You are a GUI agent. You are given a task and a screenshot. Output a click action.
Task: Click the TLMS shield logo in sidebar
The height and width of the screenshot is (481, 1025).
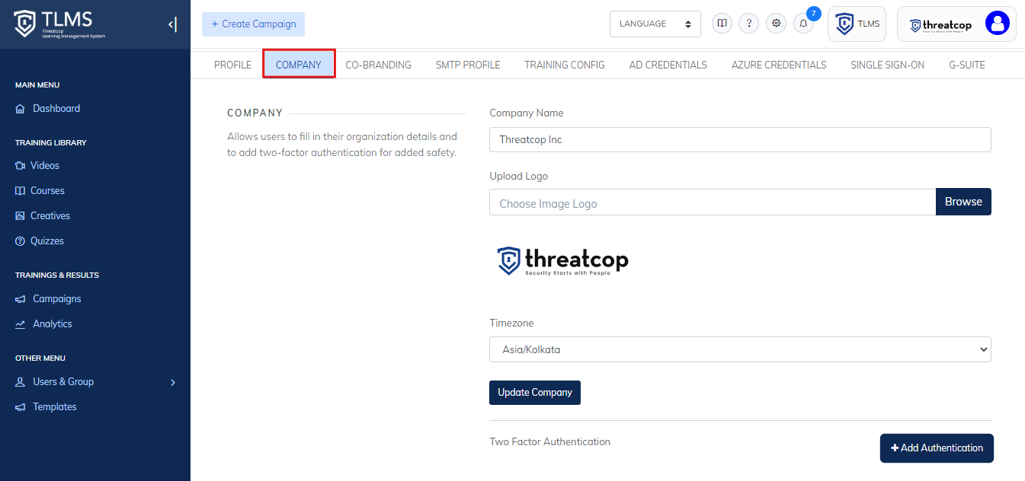[x=24, y=24]
